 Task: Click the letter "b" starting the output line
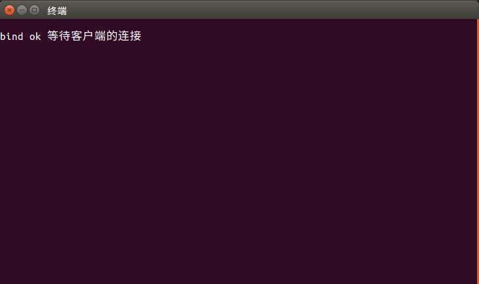tap(3, 36)
